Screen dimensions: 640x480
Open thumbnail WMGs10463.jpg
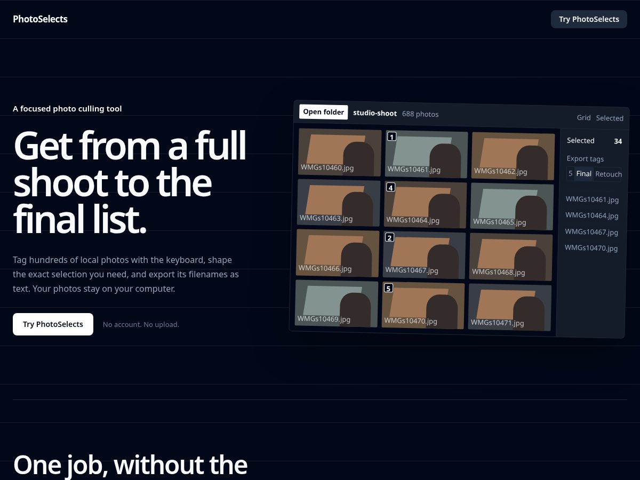pyautogui.click(x=339, y=203)
